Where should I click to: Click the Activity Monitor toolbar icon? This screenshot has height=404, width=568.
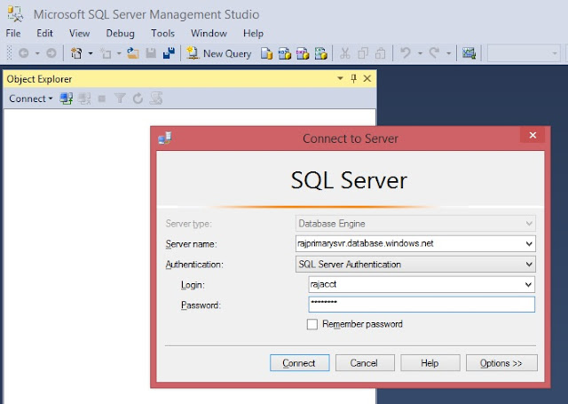(469, 53)
